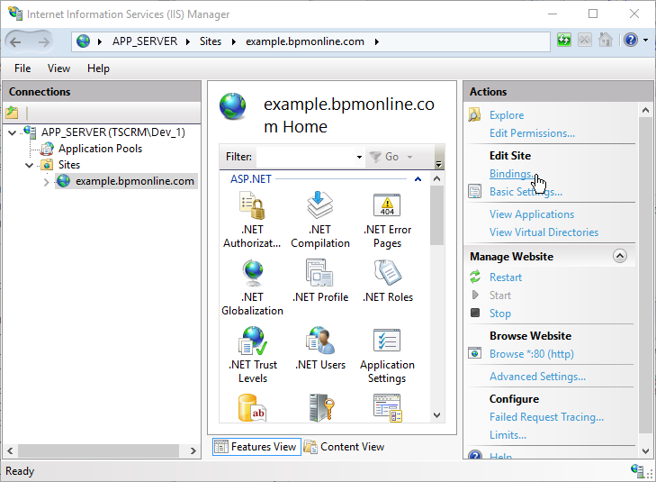Open Basic Settings... link
The image size is (656, 482).
(526, 192)
